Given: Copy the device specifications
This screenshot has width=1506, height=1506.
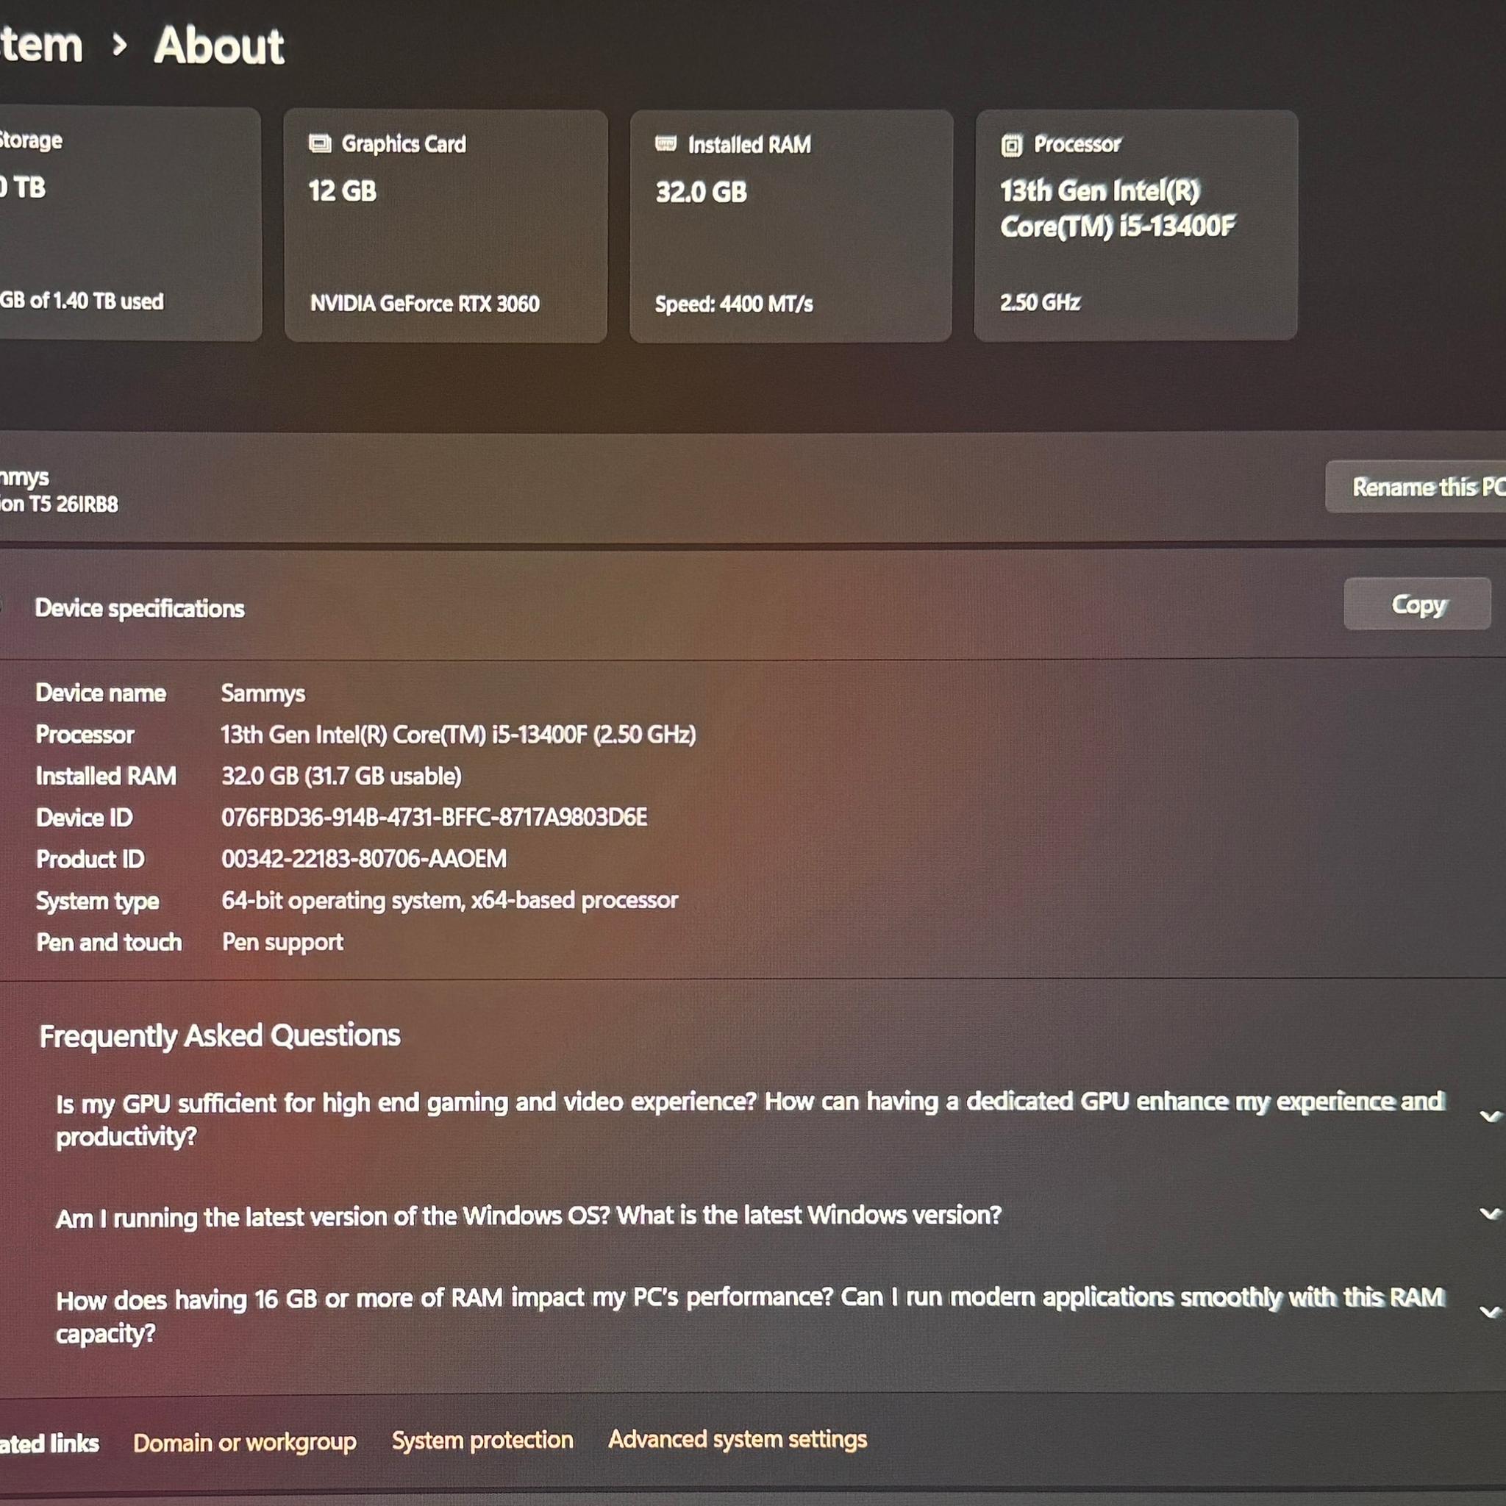Looking at the screenshot, I should tap(1417, 604).
